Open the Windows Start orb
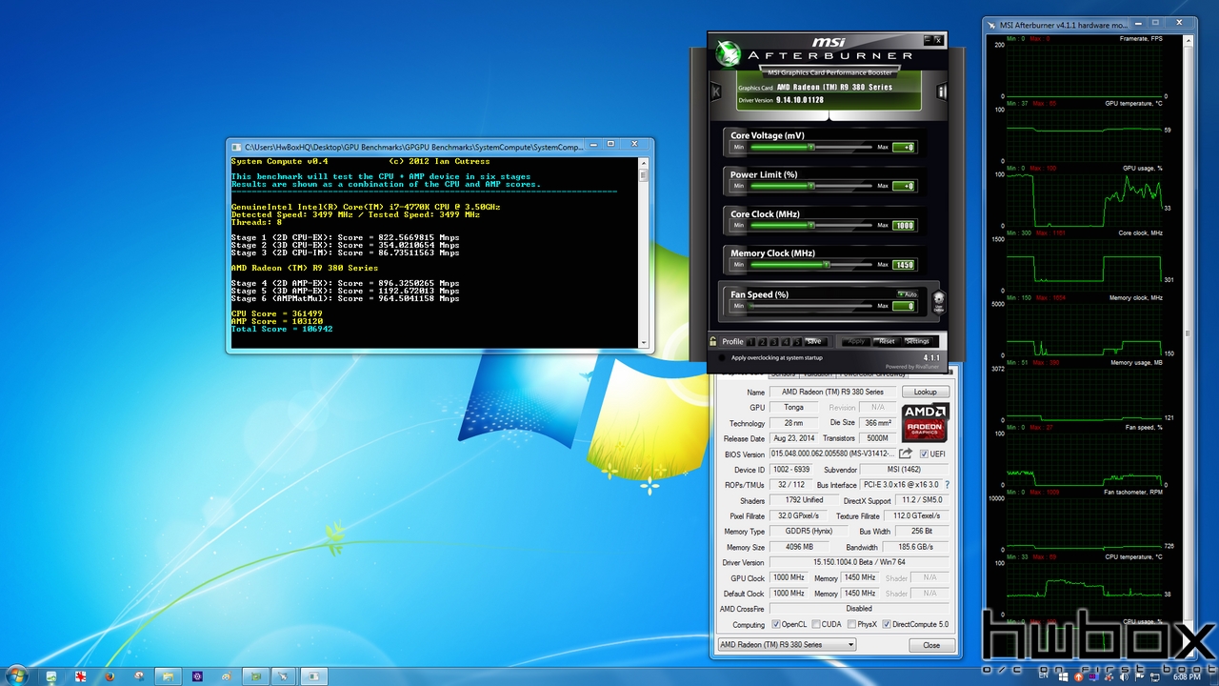 tap(16, 676)
